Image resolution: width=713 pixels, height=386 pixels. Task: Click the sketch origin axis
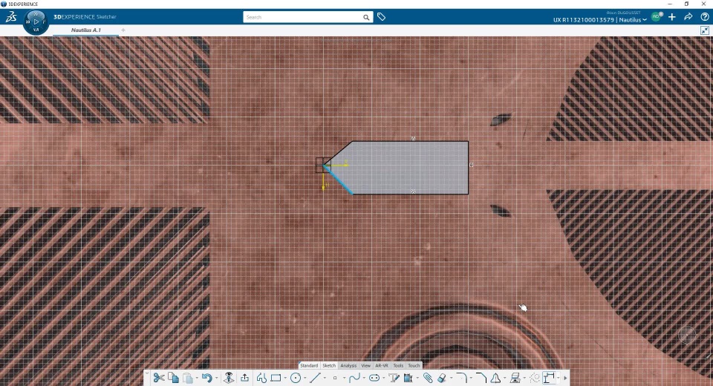pyautogui.click(x=323, y=165)
